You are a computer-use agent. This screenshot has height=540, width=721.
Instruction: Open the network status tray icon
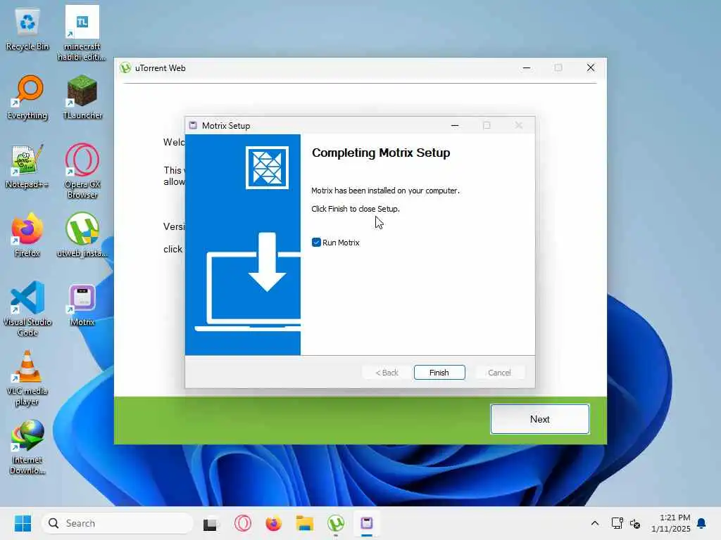click(x=617, y=523)
